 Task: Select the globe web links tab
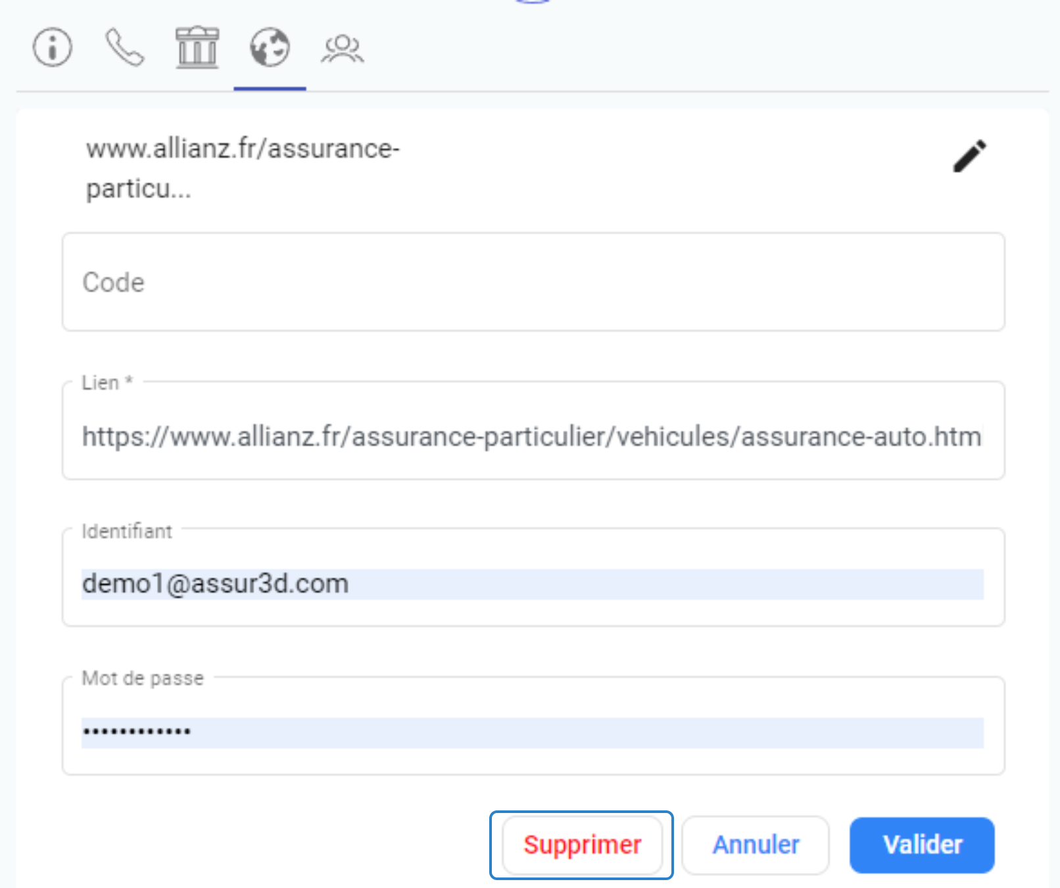[270, 47]
